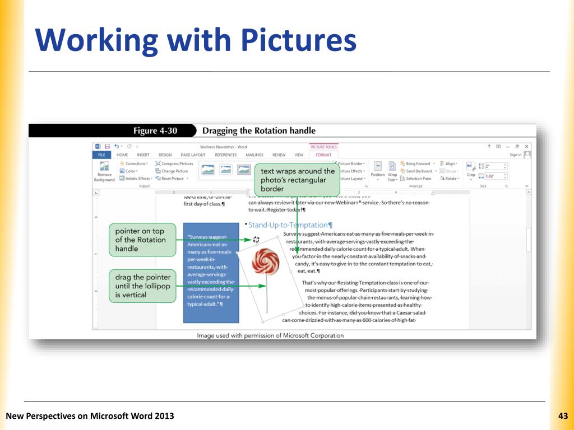
Task: Click Bring Forward
Action: (415, 164)
